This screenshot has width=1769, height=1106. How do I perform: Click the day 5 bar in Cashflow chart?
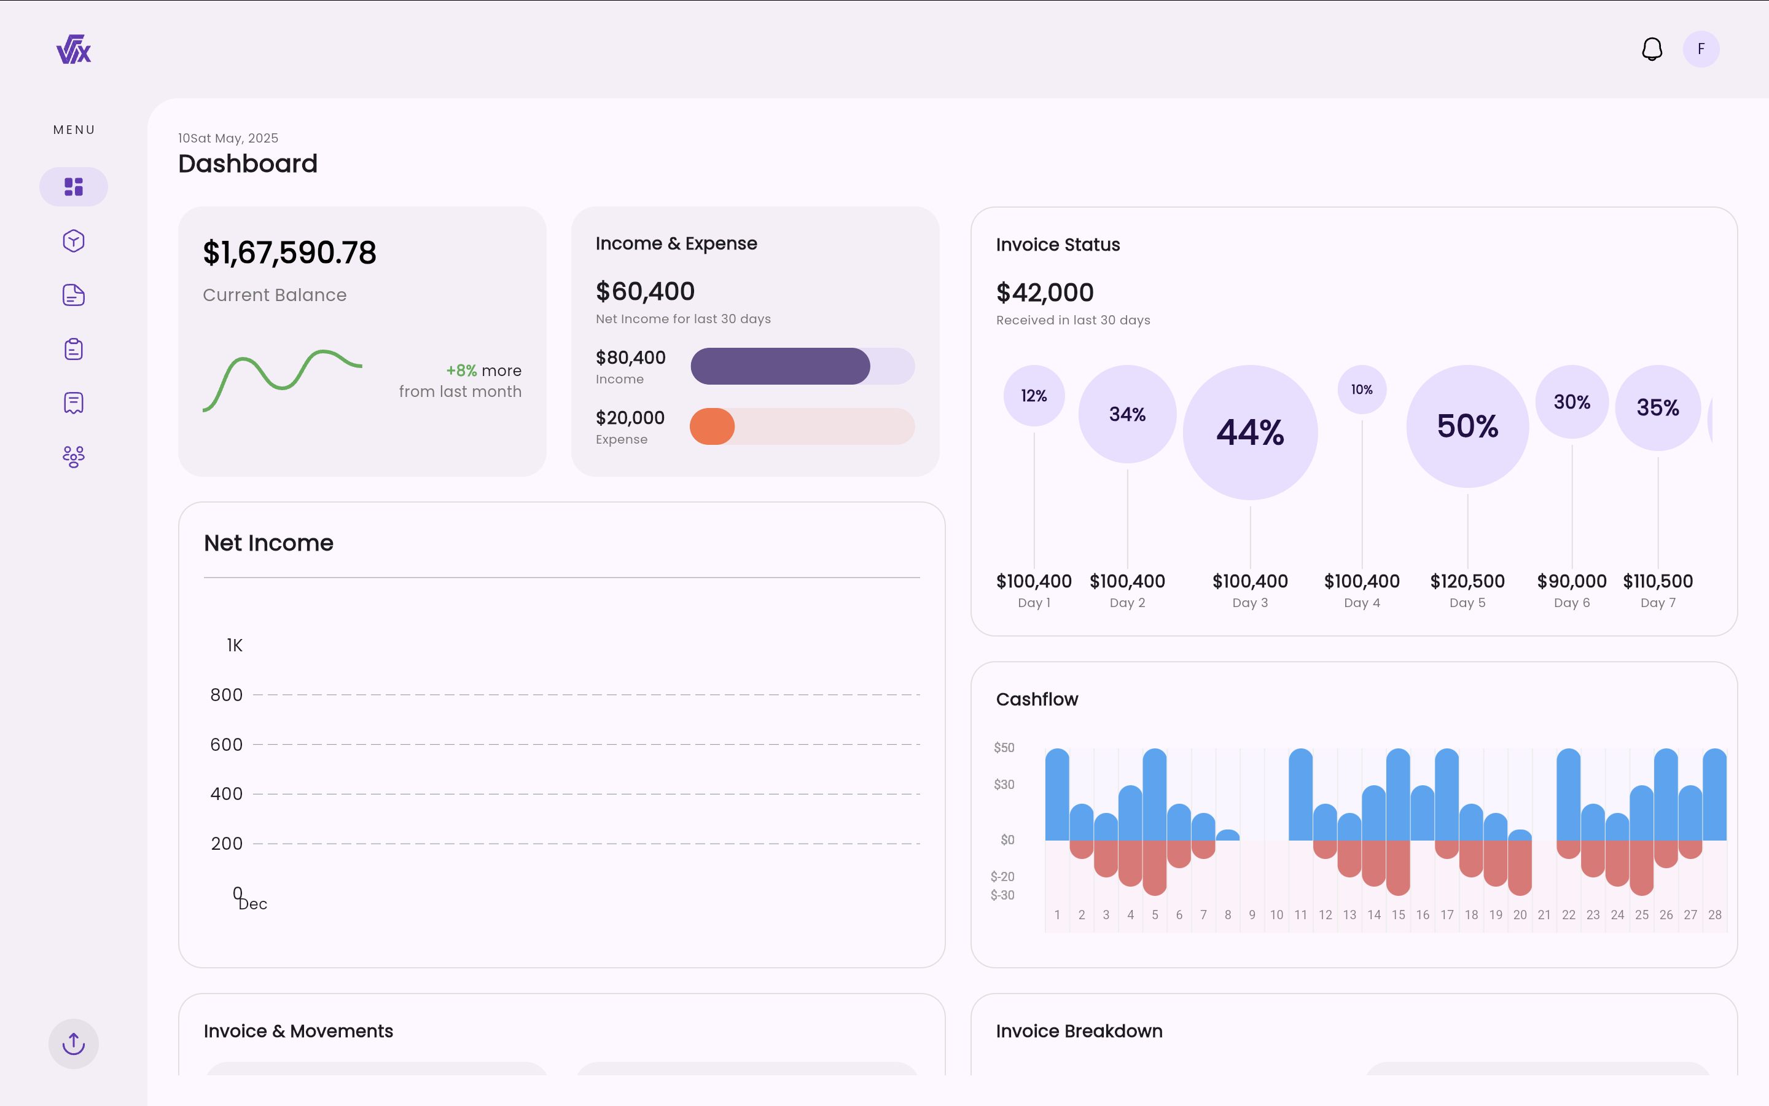(x=1154, y=822)
